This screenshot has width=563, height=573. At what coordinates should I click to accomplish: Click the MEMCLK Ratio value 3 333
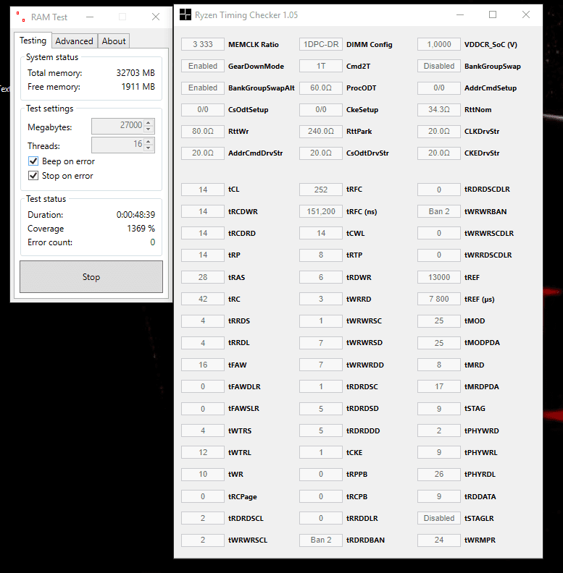tap(203, 44)
